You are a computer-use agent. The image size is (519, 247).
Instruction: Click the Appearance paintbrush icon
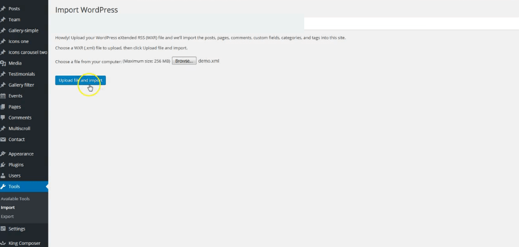pyautogui.click(x=3, y=154)
